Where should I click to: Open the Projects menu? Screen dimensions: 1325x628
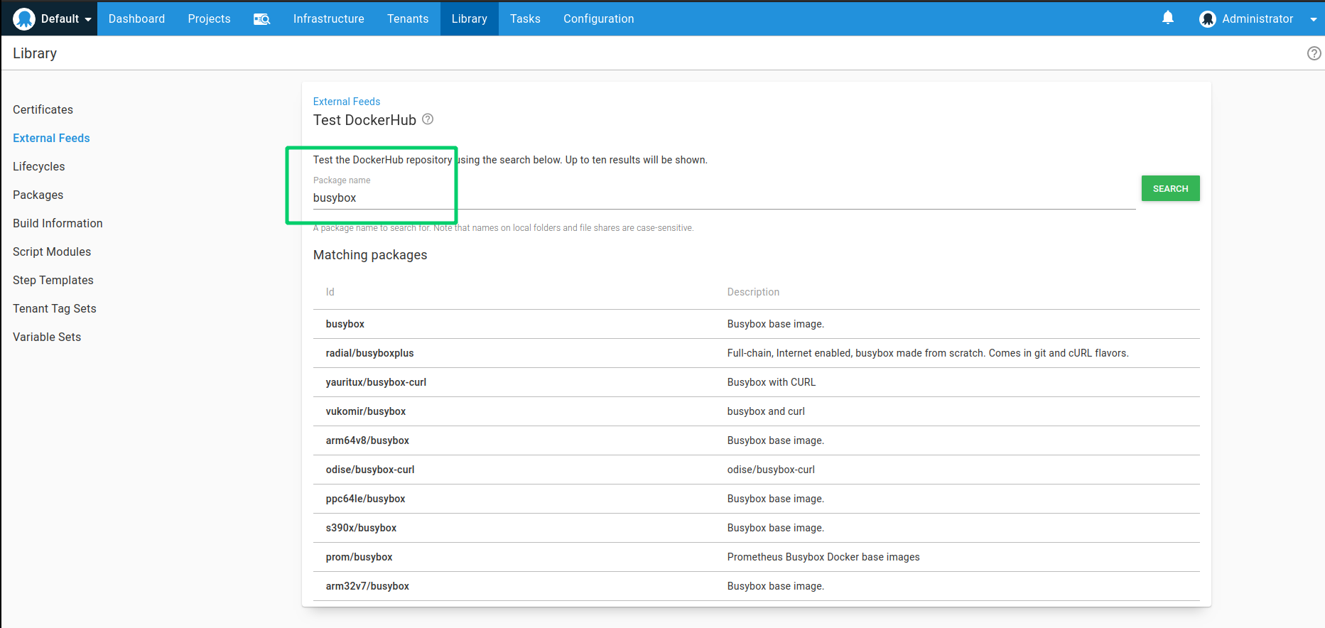[x=209, y=19]
